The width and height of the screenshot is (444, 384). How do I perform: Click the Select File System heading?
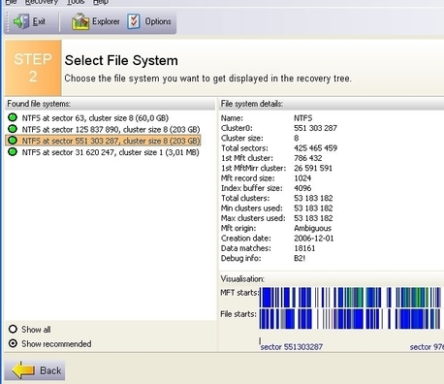click(121, 60)
